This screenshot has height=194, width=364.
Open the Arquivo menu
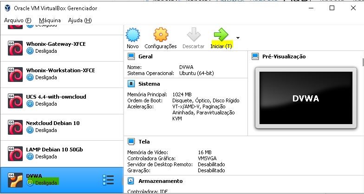18,20
